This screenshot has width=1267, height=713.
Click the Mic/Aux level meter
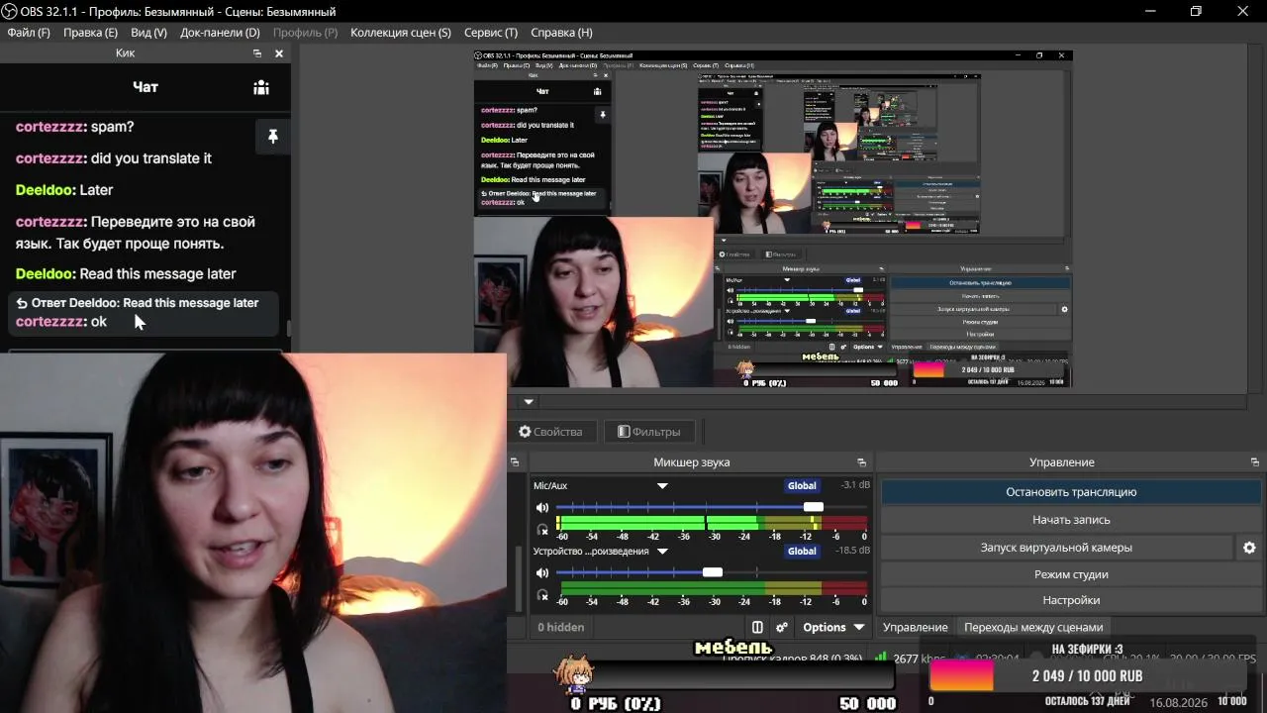coord(711,523)
